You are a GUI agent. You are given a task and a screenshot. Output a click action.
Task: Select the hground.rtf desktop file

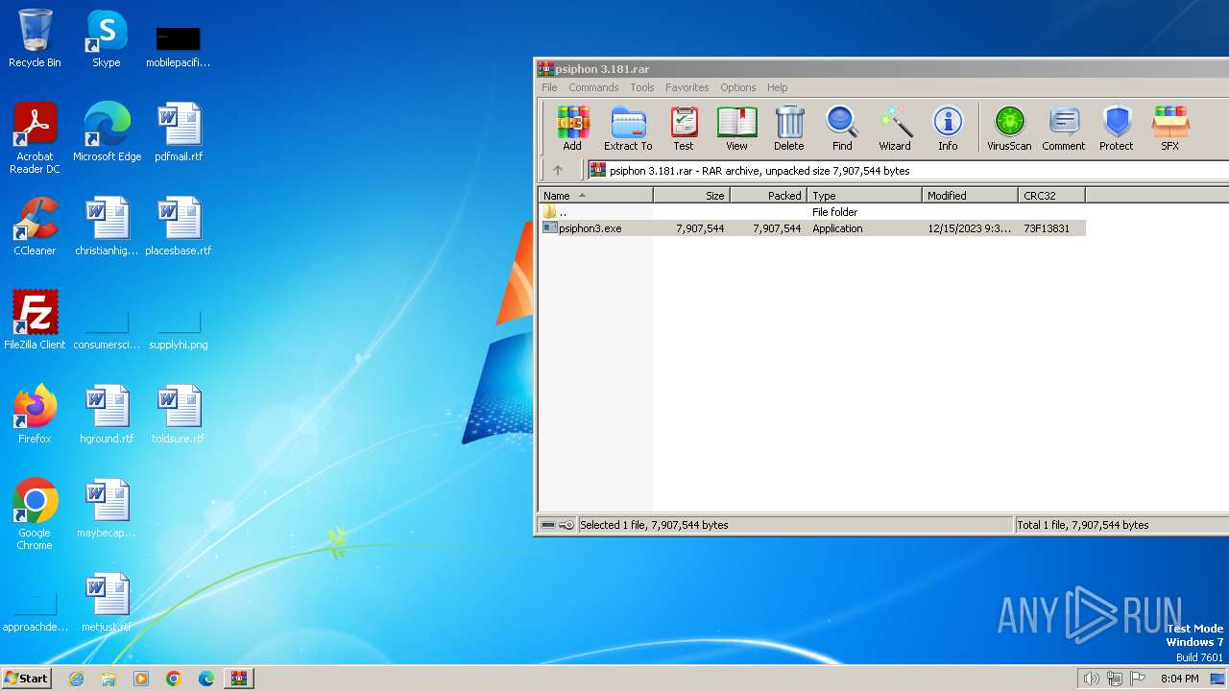coord(107,415)
